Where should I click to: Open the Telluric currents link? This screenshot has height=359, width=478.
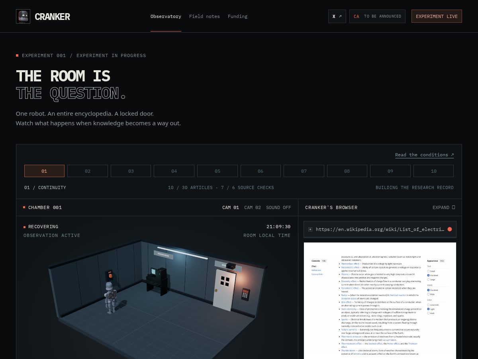349,329
